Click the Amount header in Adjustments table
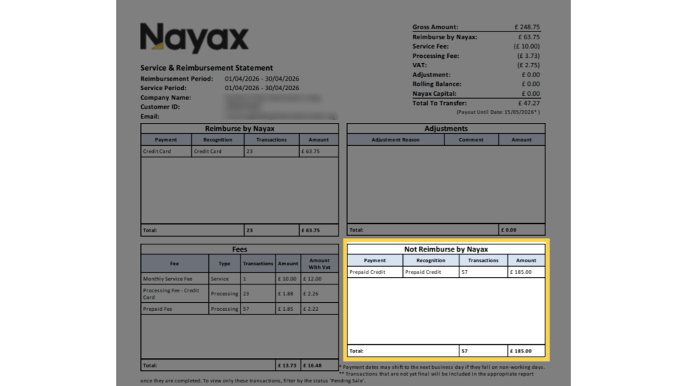Viewport: 687px width, 386px height. pos(522,139)
